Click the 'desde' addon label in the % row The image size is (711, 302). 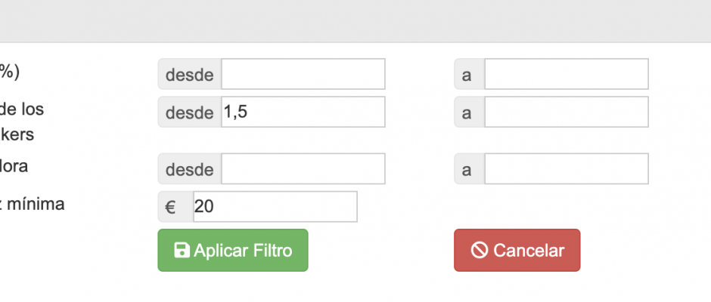pos(190,74)
